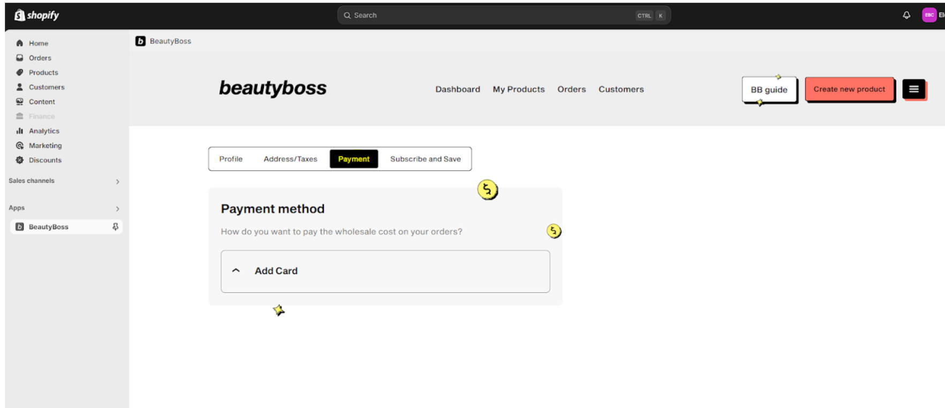The width and height of the screenshot is (945, 408).
Task: Click the Discounts badge icon
Action: pyautogui.click(x=20, y=160)
